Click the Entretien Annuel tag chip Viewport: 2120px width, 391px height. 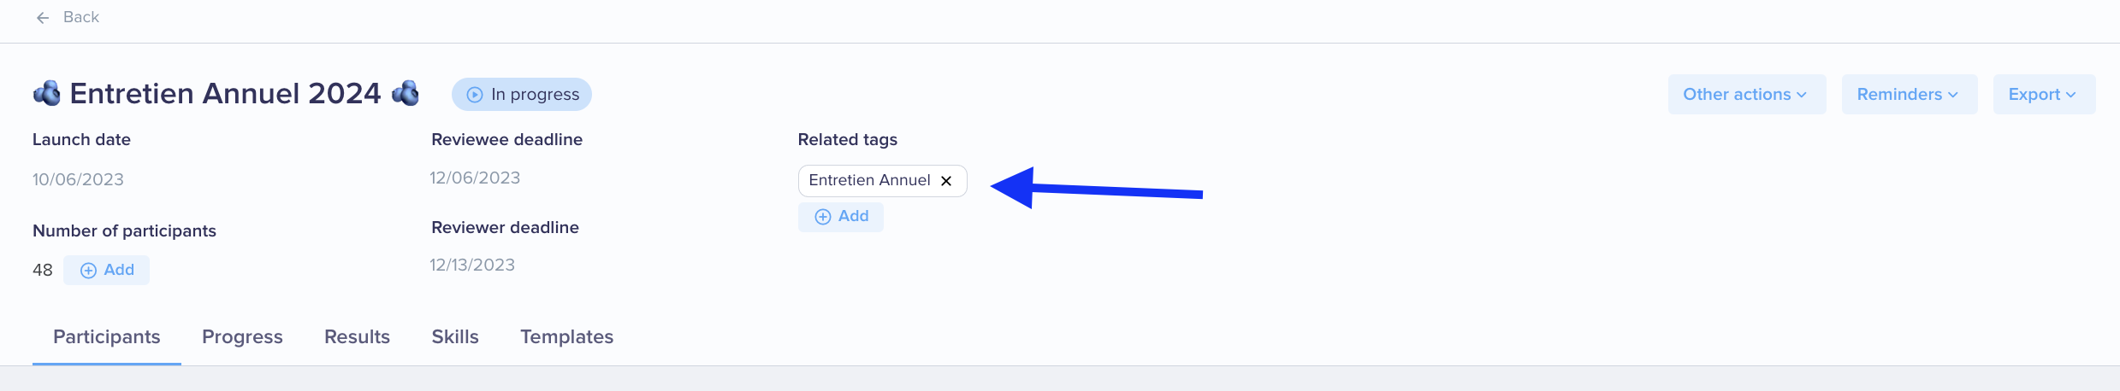[882, 181]
